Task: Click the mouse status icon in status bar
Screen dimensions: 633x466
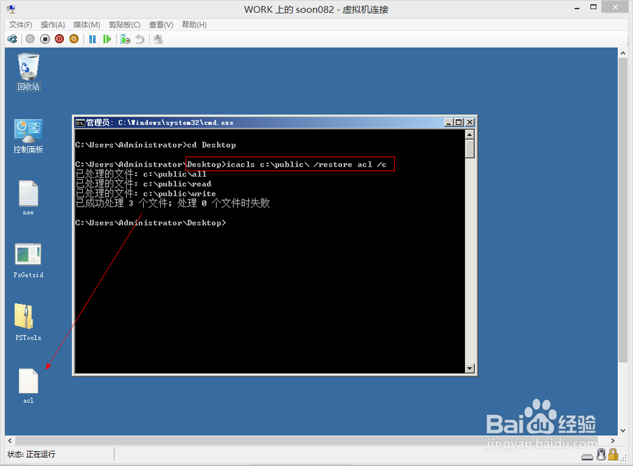Action: pos(601,455)
